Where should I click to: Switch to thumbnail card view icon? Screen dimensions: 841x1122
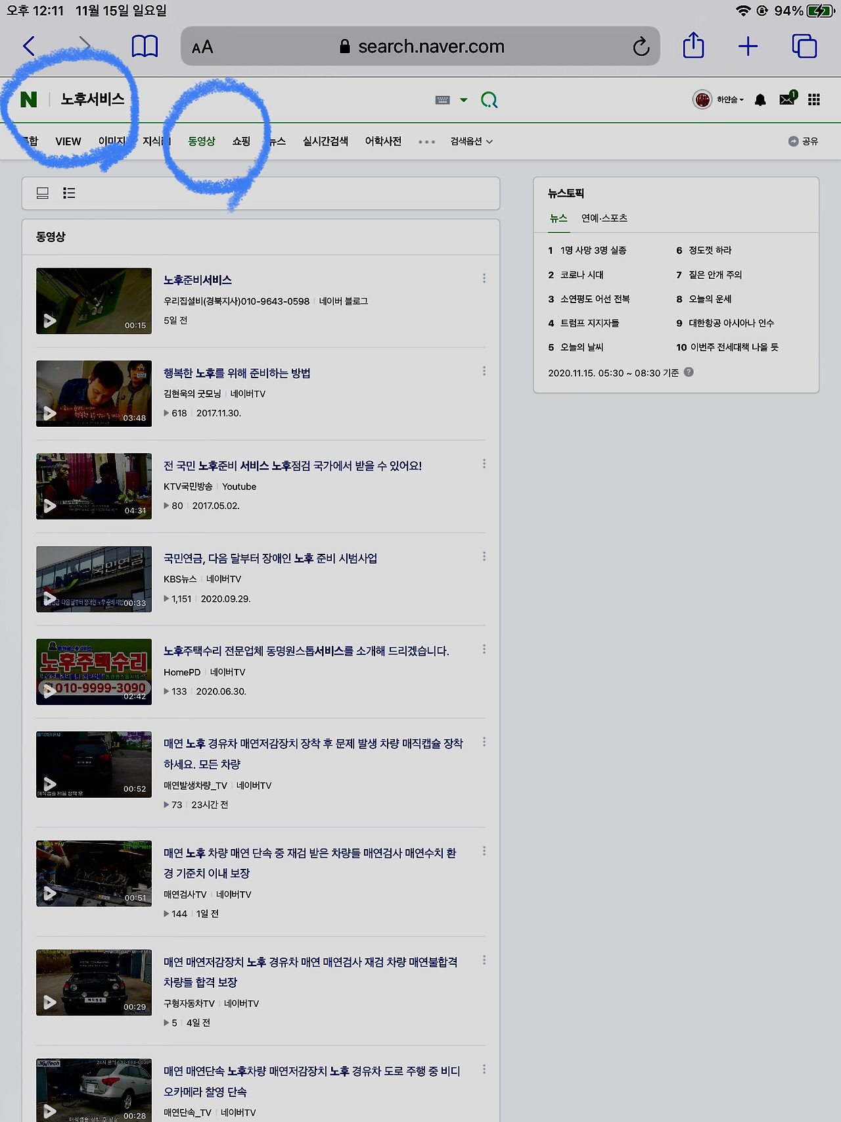coord(43,193)
